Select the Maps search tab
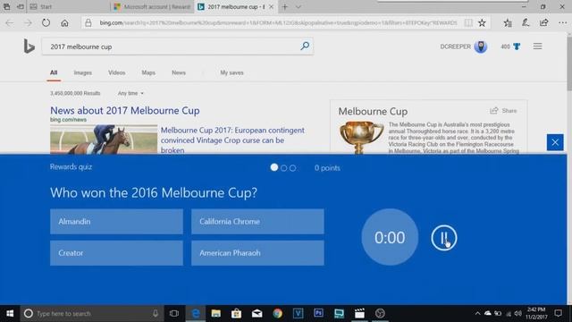 (148, 72)
